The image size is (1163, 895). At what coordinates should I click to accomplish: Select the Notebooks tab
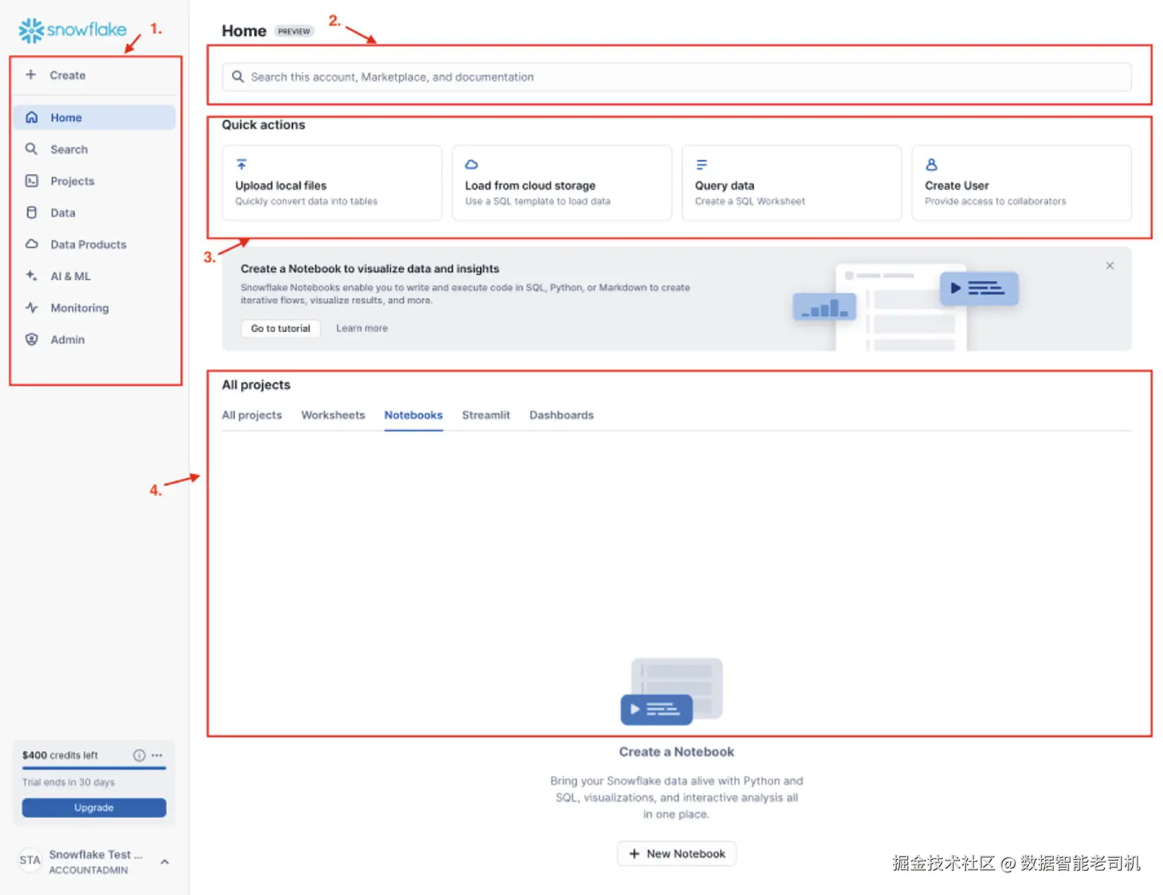pos(413,415)
